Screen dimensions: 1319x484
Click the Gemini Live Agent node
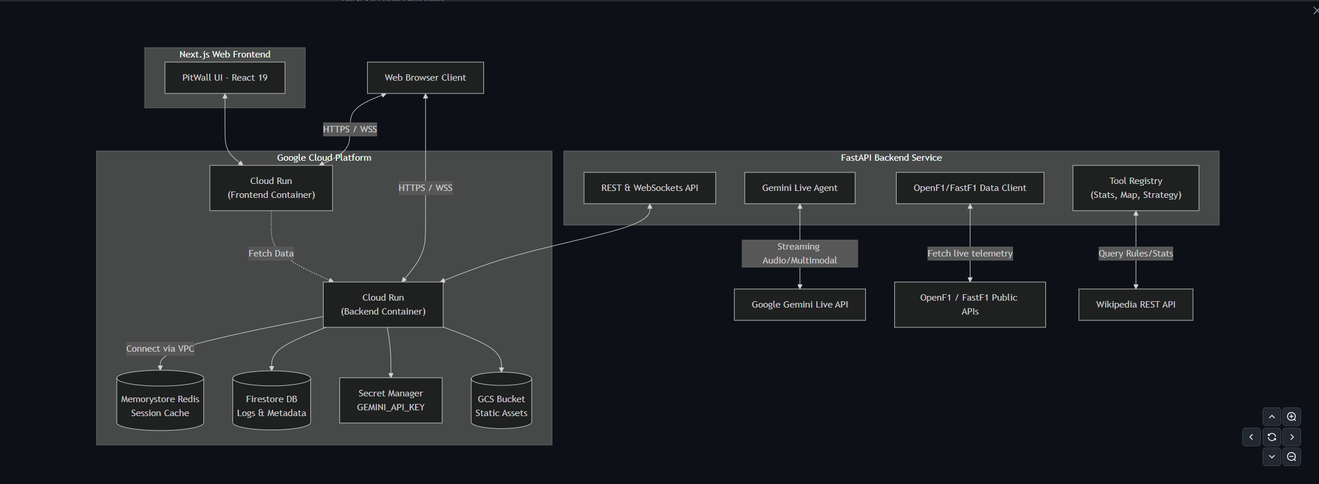coord(800,188)
